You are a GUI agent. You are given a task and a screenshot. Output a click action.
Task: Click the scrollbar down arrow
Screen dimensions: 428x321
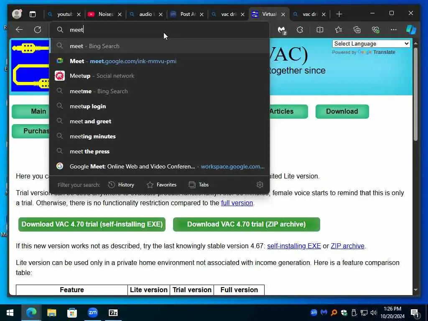coord(415,290)
